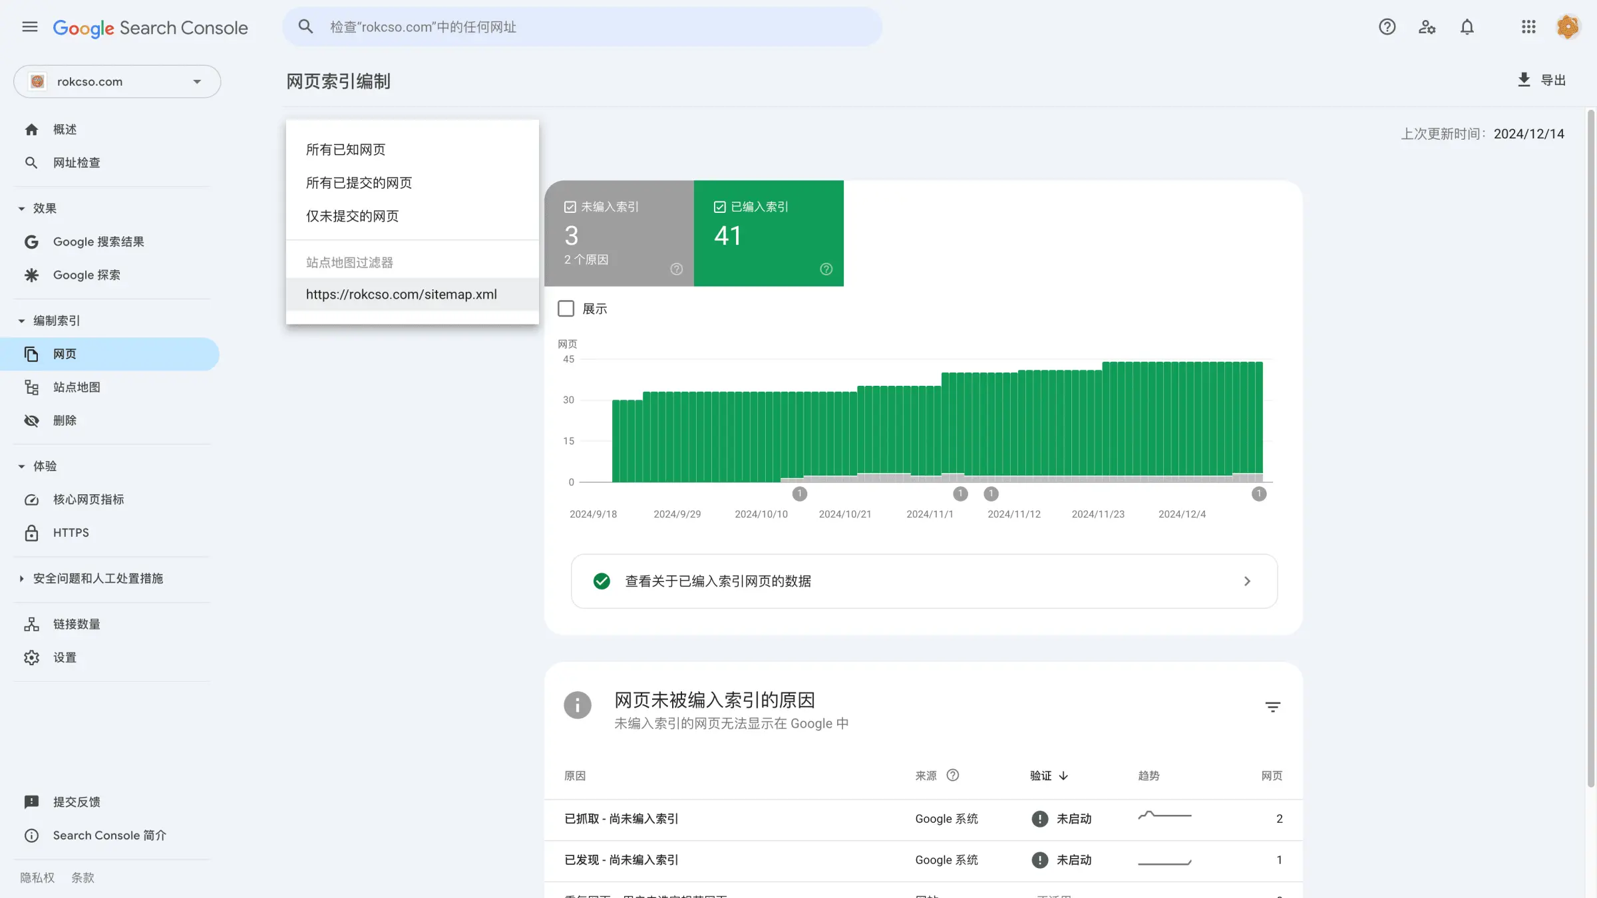Open users and permissions settings icon
The image size is (1597, 898).
[x=1427, y=27]
